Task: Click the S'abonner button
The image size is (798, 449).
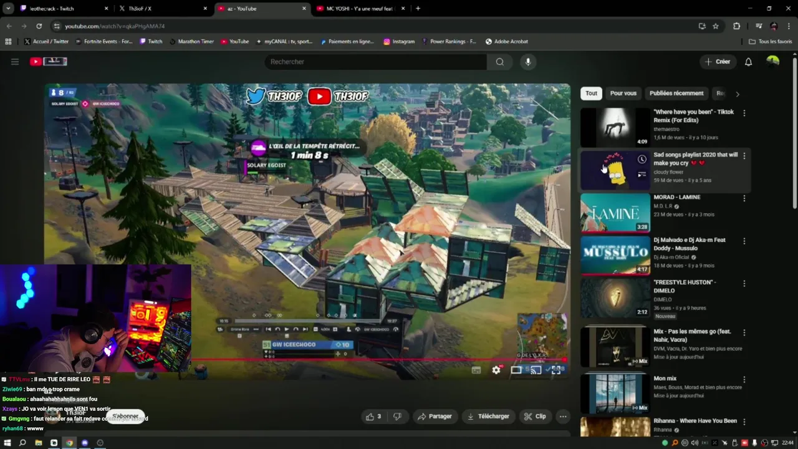Action: 125,416
